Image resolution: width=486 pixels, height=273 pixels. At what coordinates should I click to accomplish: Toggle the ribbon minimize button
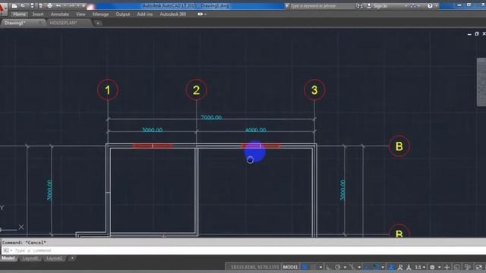pos(200,14)
